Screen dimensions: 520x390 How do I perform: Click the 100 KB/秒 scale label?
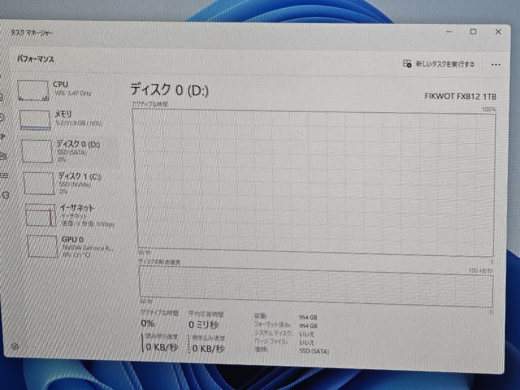coord(481,271)
